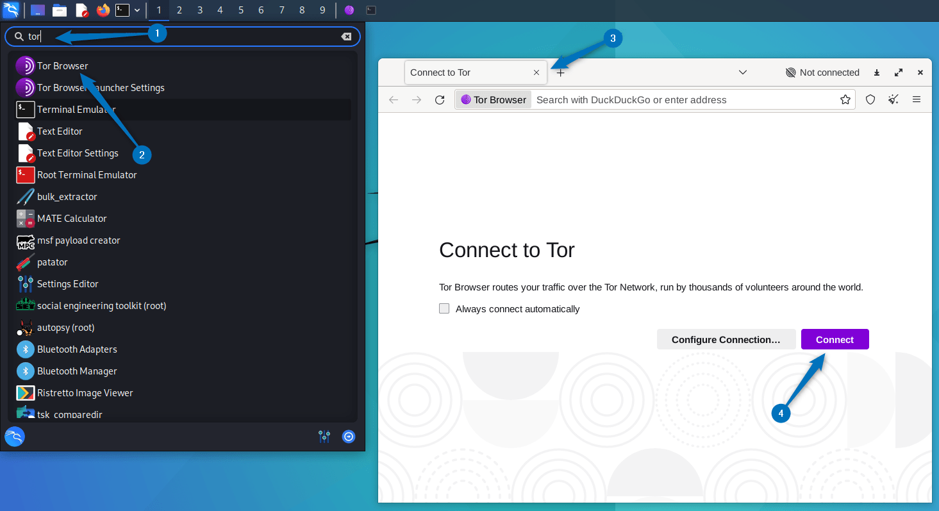The height and width of the screenshot is (511, 939).
Task: Open the Kali application menu icon
Action: pos(11,10)
